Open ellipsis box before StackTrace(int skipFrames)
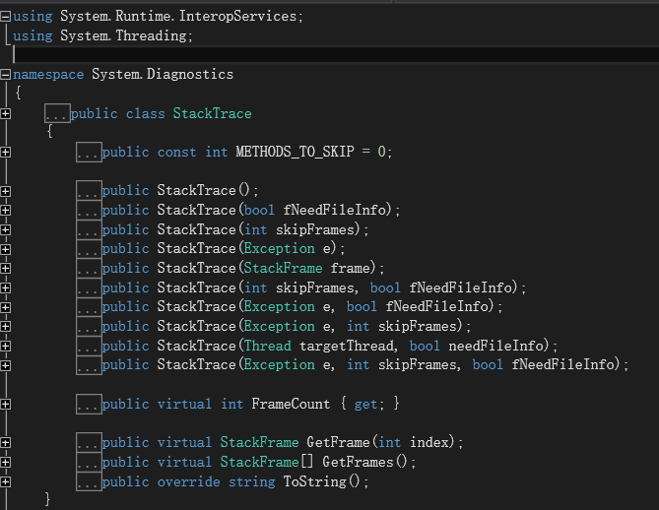The width and height of the screenshot is (659, 510). tap(89, 229)
